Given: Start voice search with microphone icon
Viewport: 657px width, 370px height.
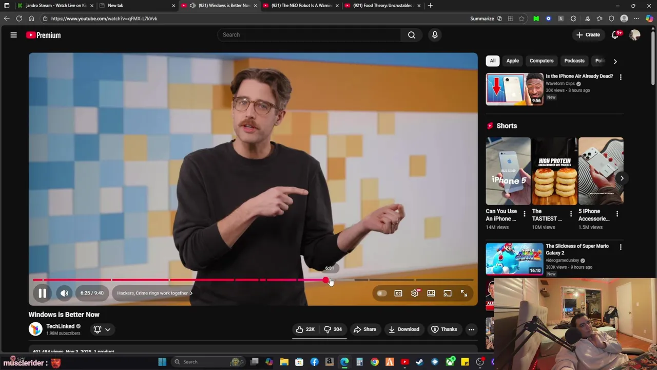Looking at the screenshot, I should tap(435, 35).
